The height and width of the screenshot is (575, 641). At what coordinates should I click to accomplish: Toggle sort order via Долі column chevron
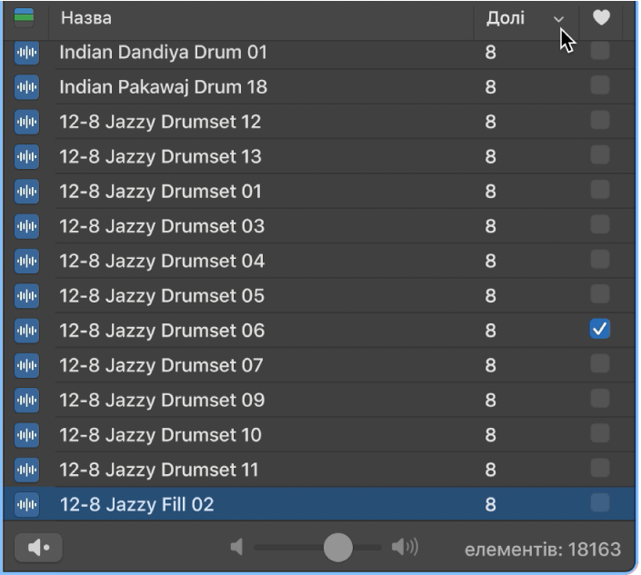coord(558,19)
